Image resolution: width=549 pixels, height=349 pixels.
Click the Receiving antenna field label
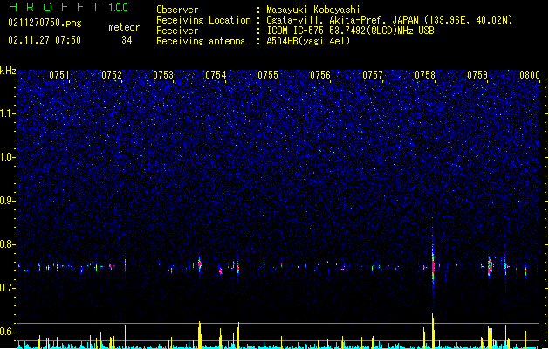[201, 41]
